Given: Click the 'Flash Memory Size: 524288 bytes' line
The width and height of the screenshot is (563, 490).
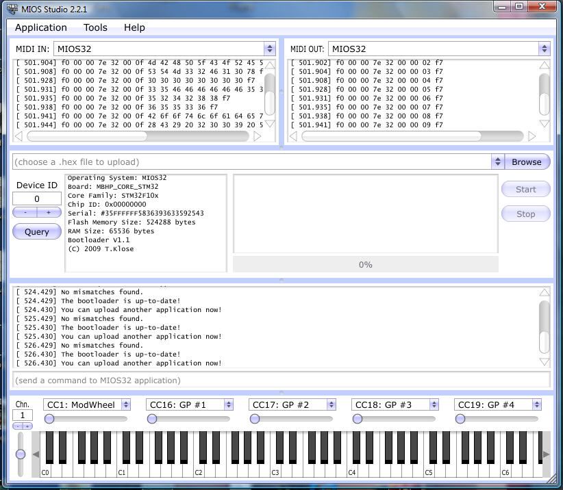Looking at the screenshot, I should point(132,222).
